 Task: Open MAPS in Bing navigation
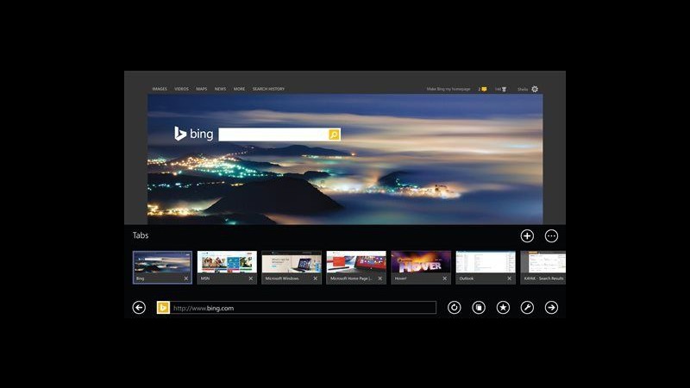coord(202,89)
